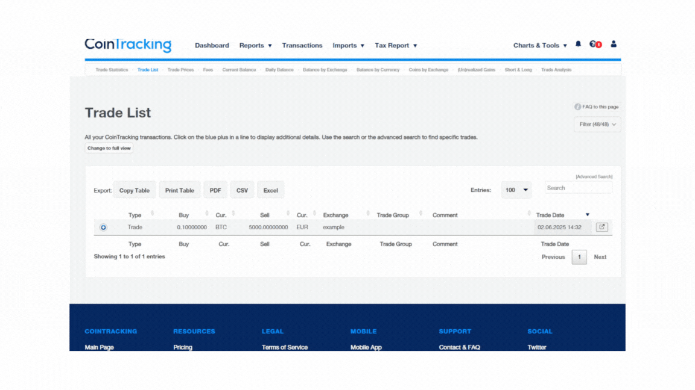The width and height of the screenshot is (695, 390).
Task: Open Balance by Exchange tab
Action: pyautogui.click(x=325, y=70)
